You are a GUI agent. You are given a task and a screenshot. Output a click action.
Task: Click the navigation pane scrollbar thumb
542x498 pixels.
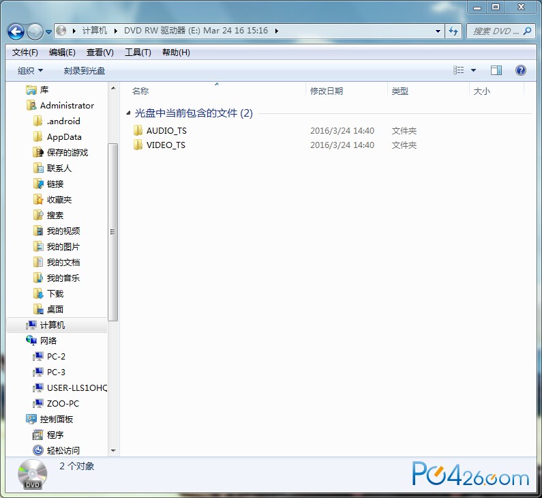[x=113, y=232]
